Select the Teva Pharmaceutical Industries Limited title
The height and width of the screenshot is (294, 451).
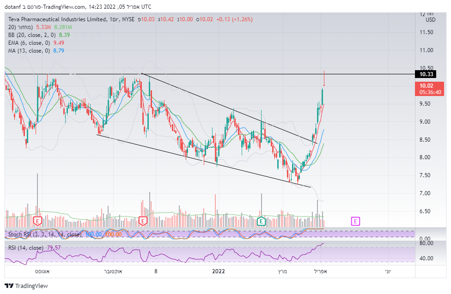[x=57, y=19]
